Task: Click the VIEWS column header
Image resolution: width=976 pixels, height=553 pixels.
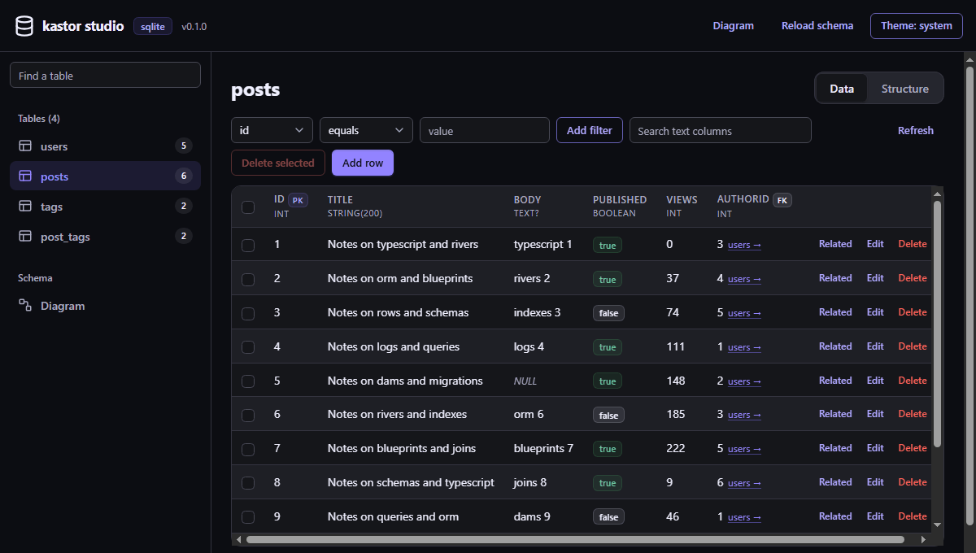Action: [x=682, y=200]
